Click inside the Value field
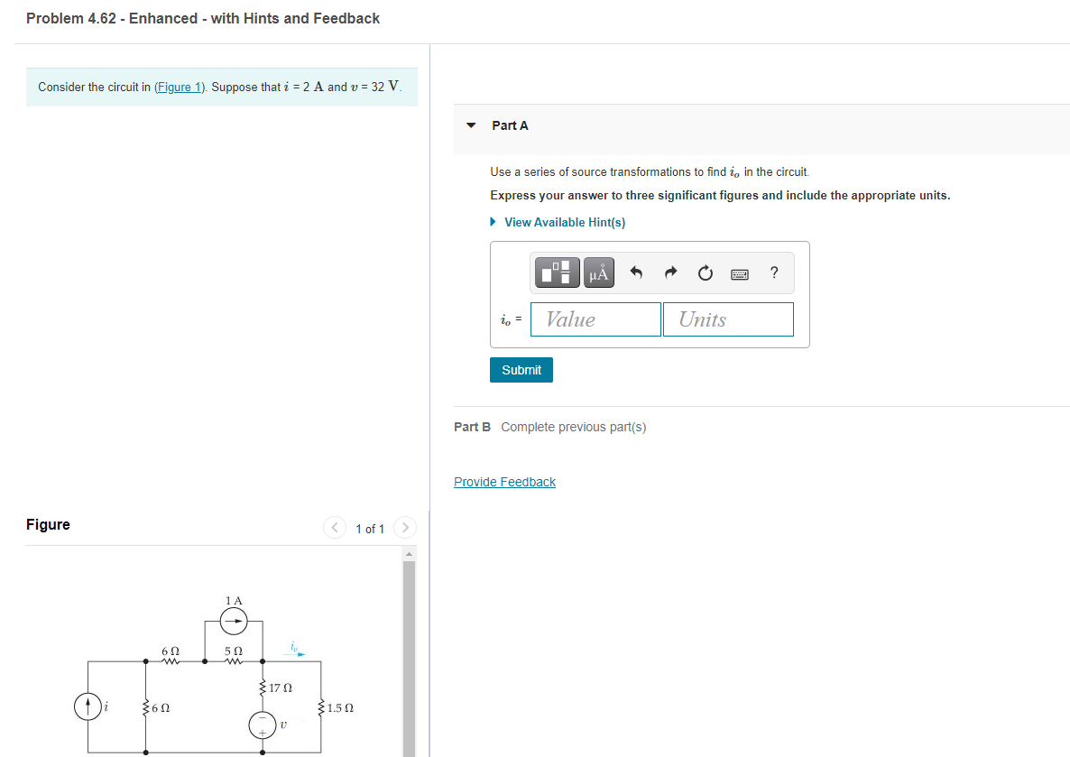Viewport: 1070px width, 757px height. [x=595, y=318]
